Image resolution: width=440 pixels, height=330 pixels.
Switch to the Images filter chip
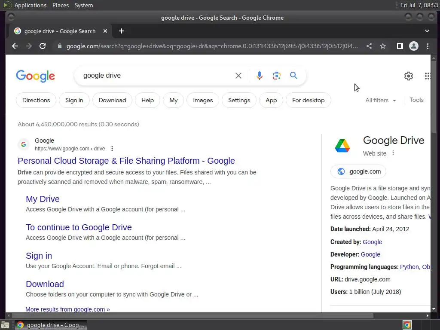pos(203,100)
